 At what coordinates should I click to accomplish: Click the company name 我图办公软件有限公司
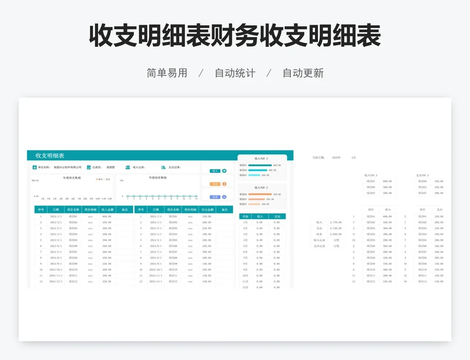68,167
